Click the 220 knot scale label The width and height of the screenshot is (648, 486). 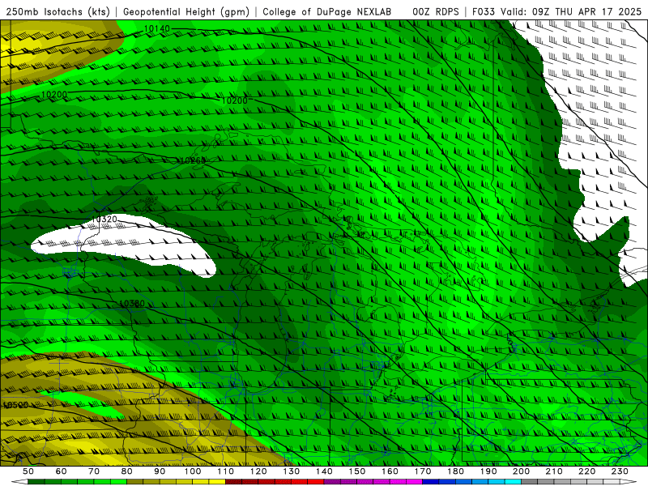coord(586,471)
